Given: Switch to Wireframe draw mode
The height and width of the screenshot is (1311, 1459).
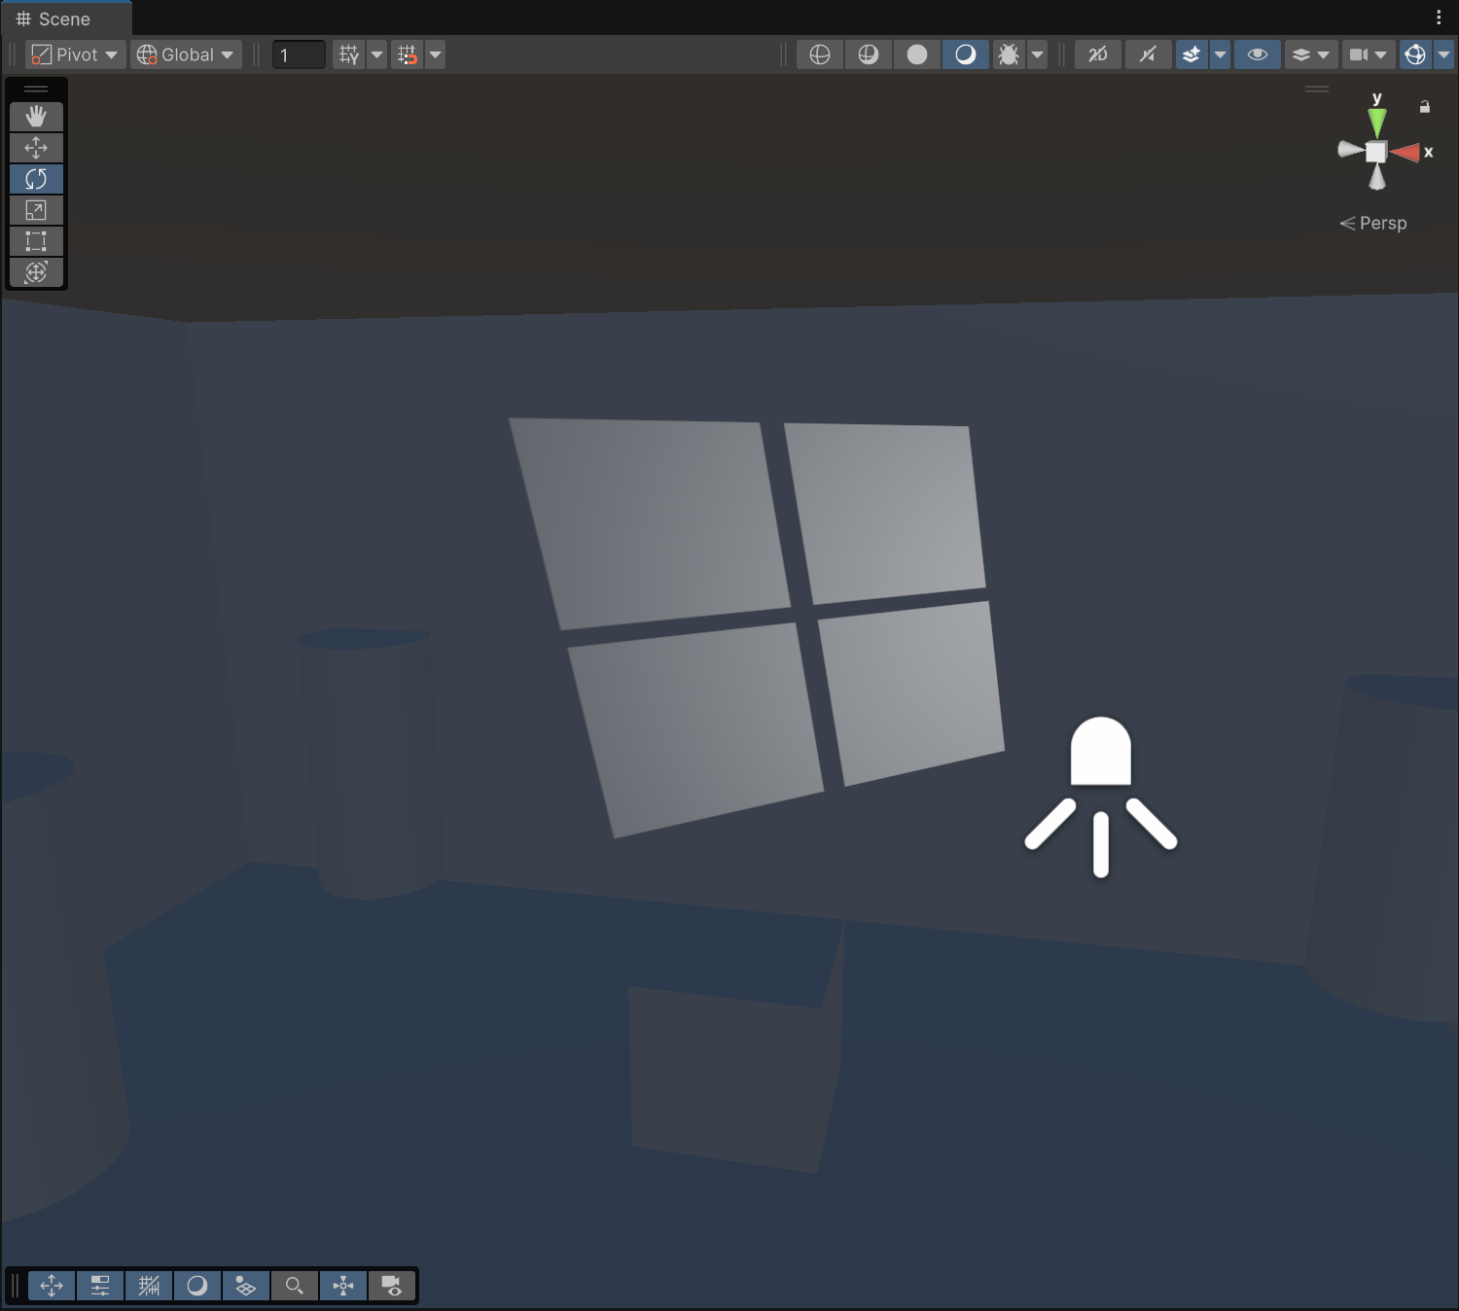Looking at the screenshot, I should [x=820, y=54].
